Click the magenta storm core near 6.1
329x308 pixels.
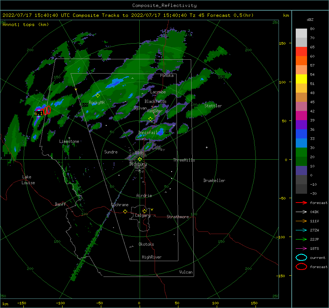[x=38, y=110]
